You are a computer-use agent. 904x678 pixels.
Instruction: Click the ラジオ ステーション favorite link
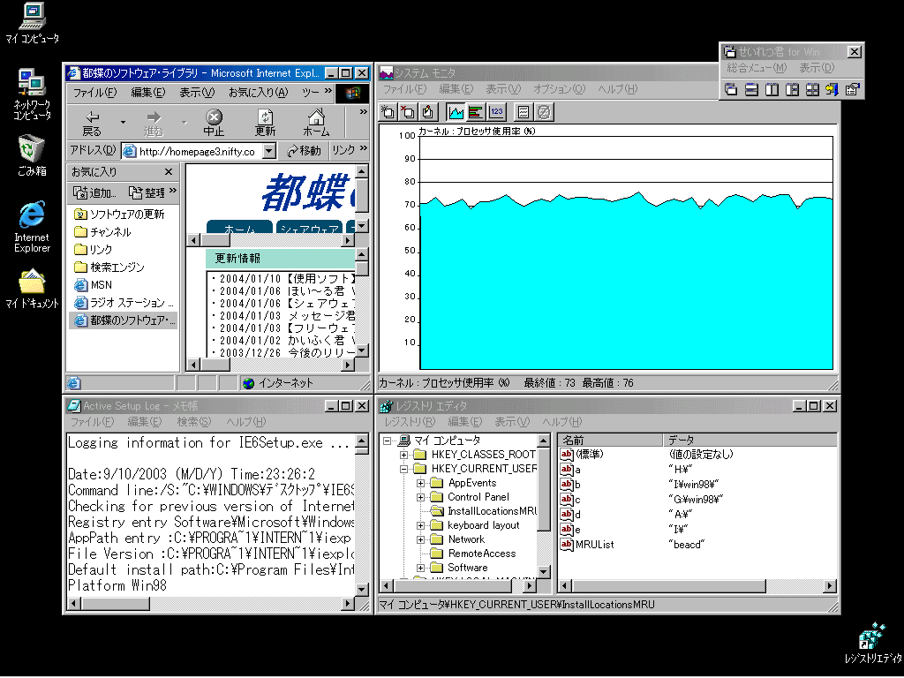(124, 303)
